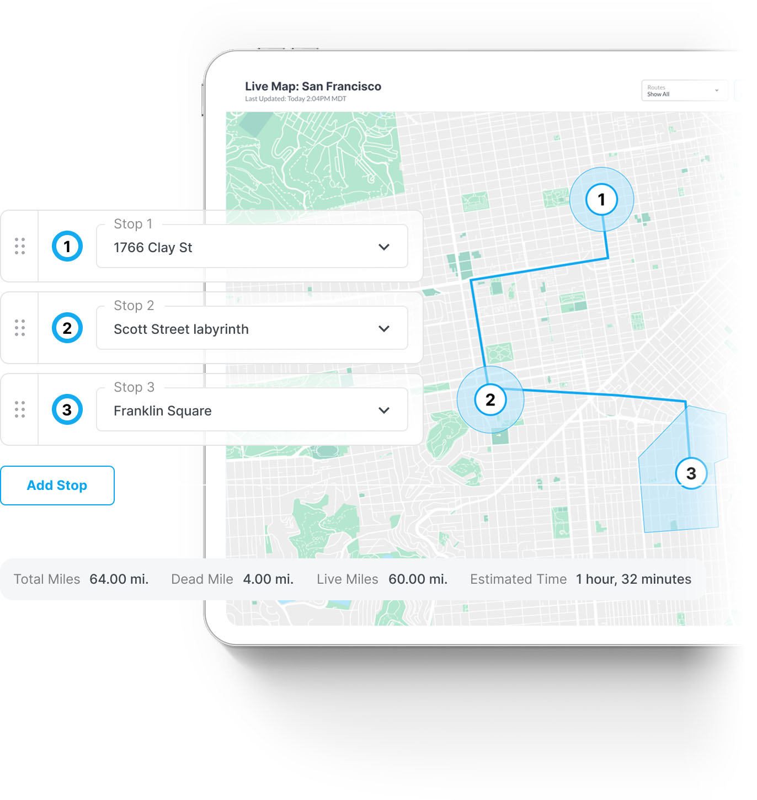Viewport: 757px width, 800px height.
Task: Select map marker 1 on the route
Action: point(601,199)
